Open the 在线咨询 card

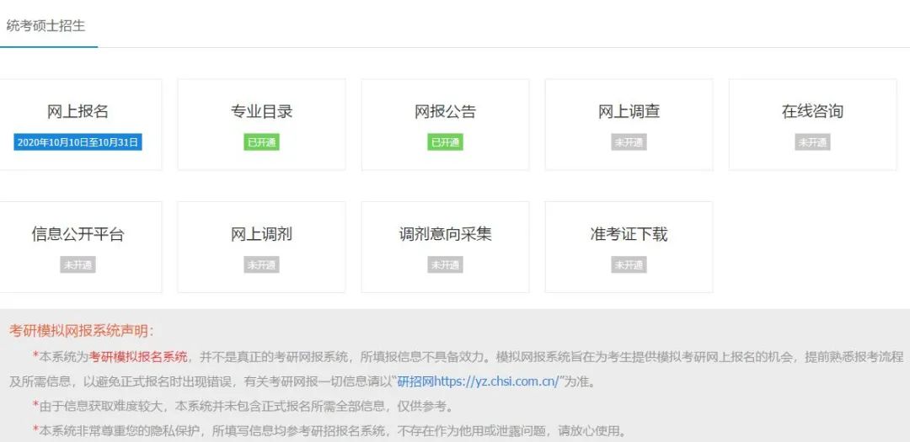click(x=812, y=112)
